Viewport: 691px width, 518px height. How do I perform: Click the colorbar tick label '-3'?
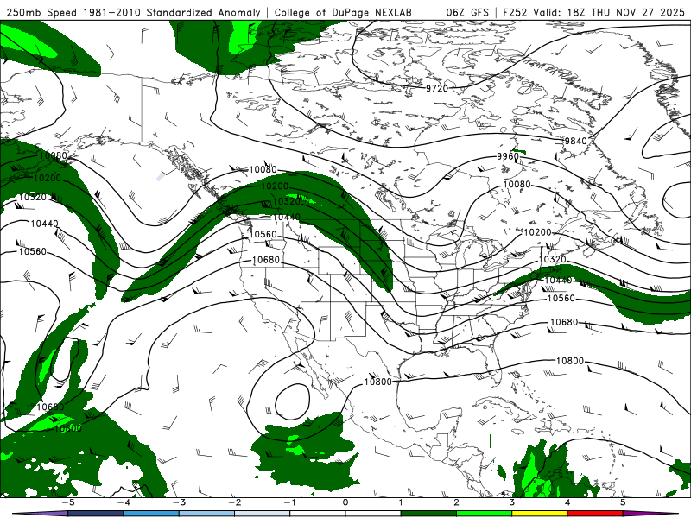[179, 502]
